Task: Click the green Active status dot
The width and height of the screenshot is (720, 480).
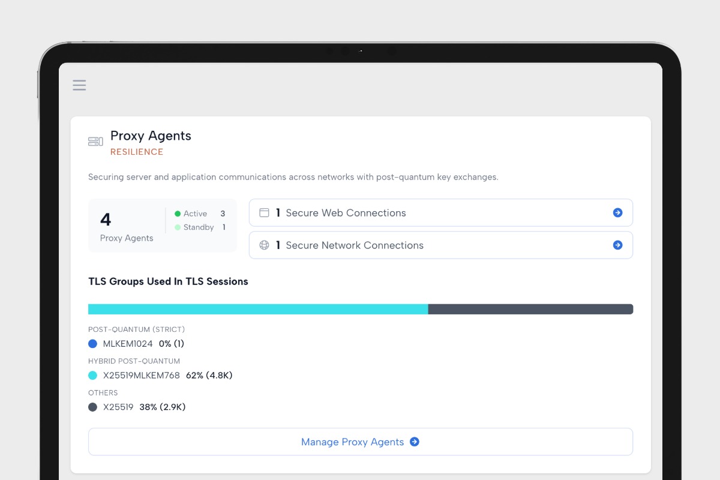Action: pos(178,214)
